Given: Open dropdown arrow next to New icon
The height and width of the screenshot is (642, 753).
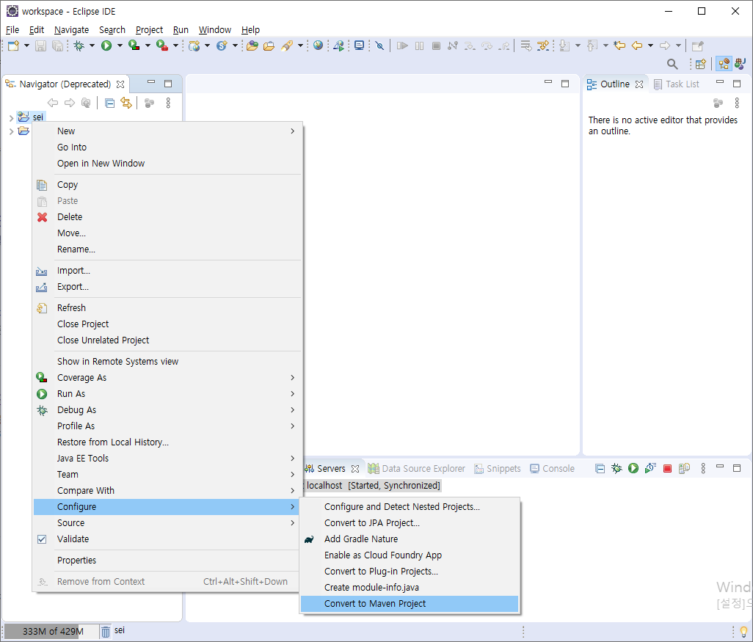Looking at the screenshot, I should tap(26, 45).
